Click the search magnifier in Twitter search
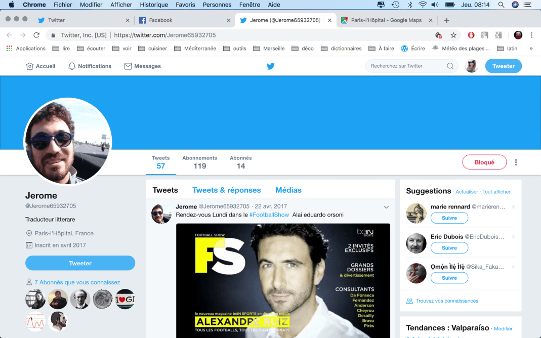The width and height of the screenshot is (541, 338). click(450, 66)
